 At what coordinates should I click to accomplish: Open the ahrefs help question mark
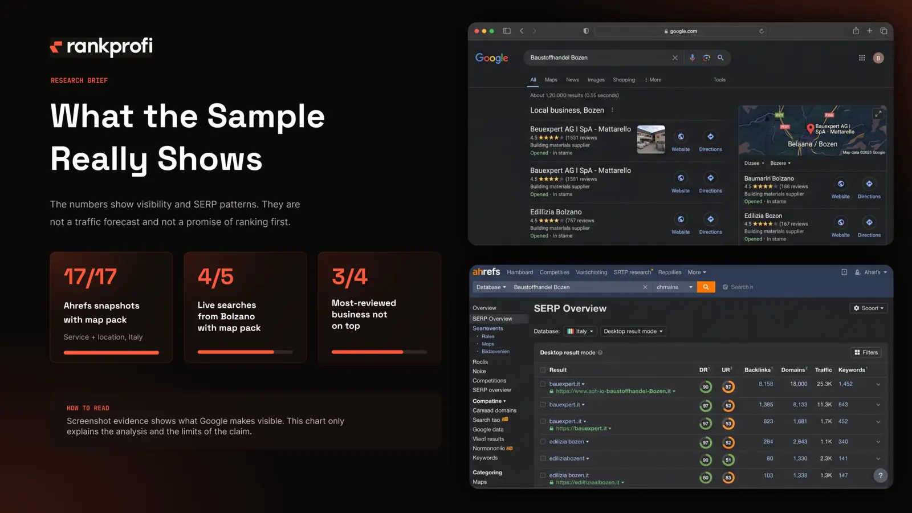point(881,475)
